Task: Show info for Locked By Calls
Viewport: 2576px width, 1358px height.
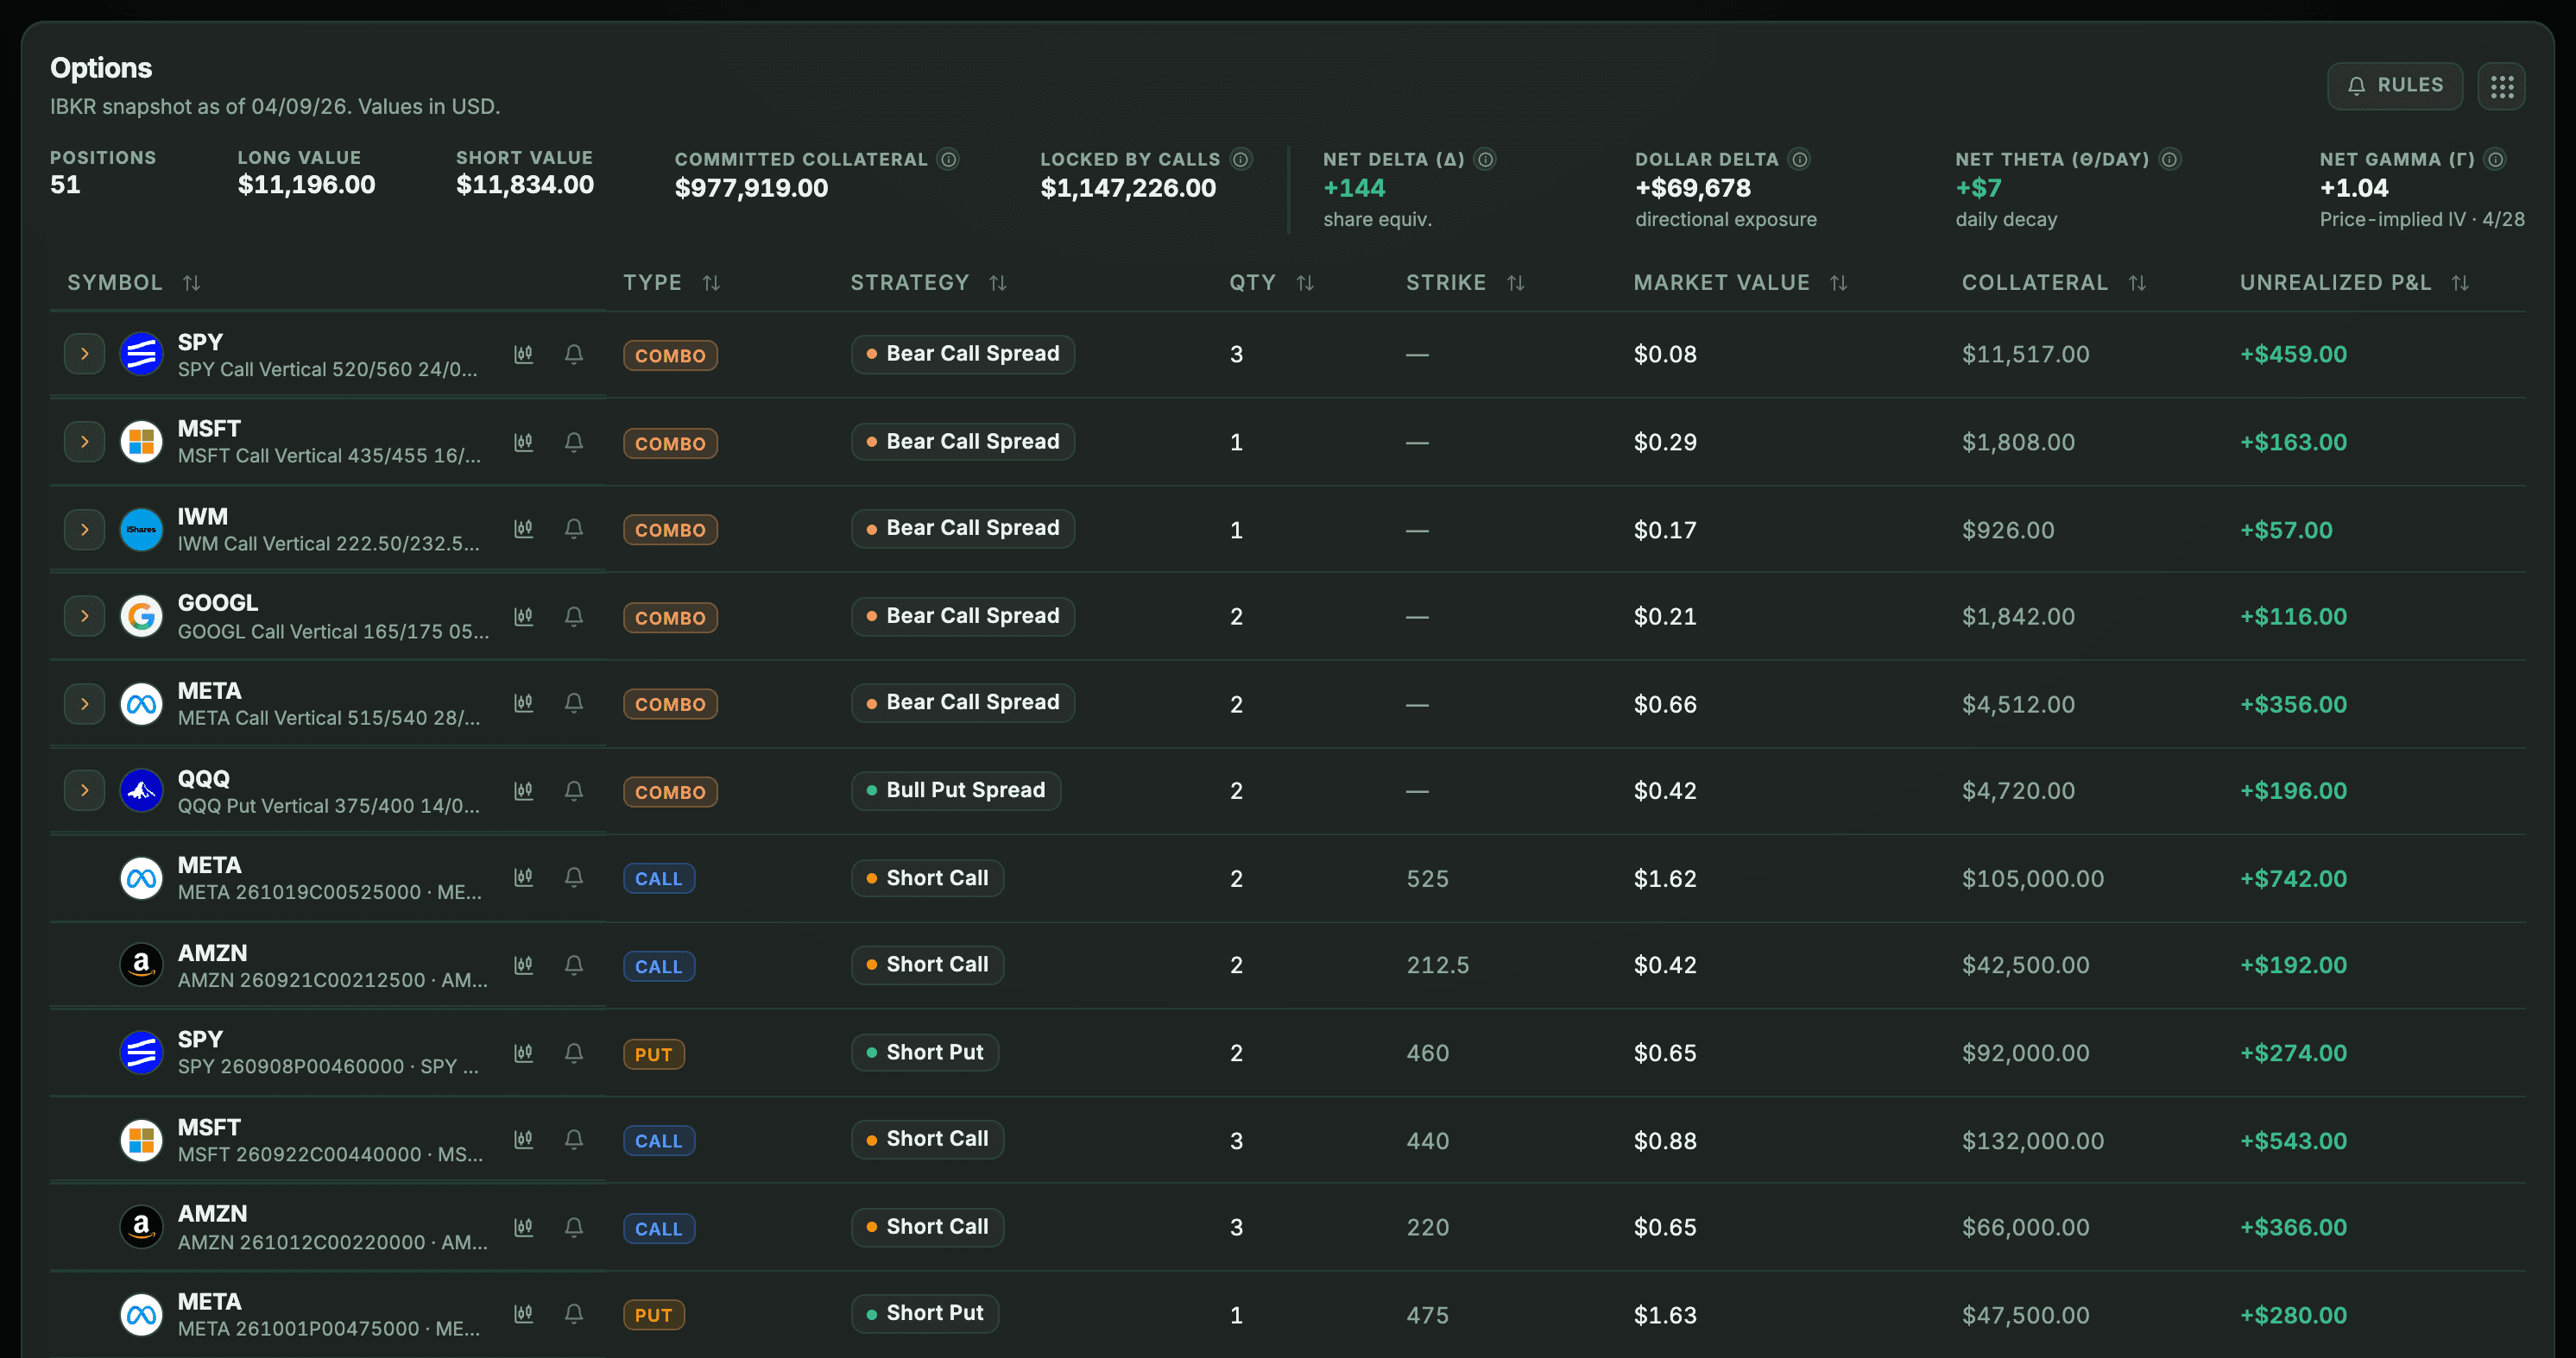Action: click(1241, 159)
